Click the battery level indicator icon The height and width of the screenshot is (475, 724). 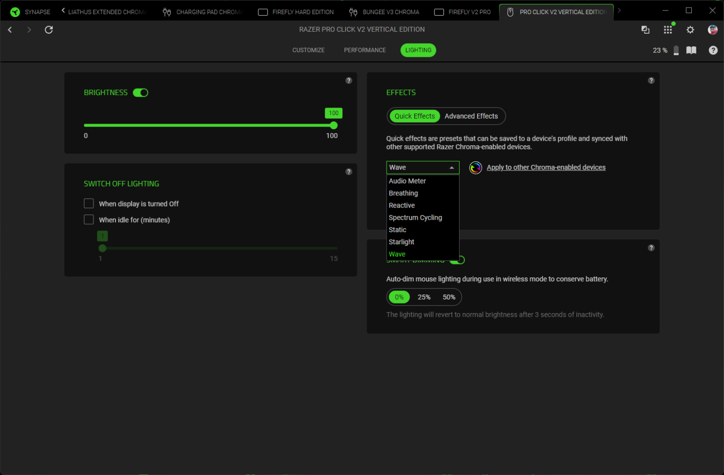(676, 50)
